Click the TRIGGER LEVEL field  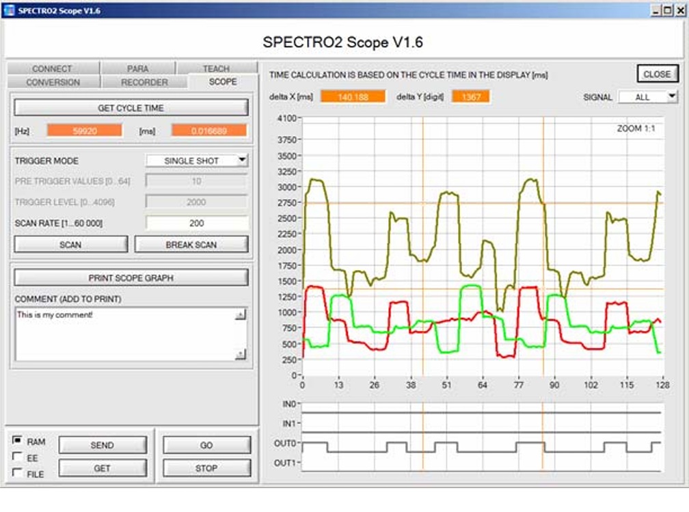(x=196, y=202)
